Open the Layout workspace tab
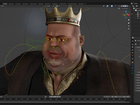Screen dimensions: 140x105 click(5, 4)
